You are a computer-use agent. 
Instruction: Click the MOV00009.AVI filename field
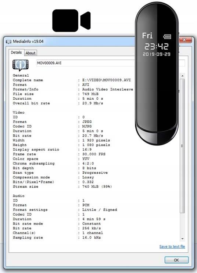coord(86,63)
